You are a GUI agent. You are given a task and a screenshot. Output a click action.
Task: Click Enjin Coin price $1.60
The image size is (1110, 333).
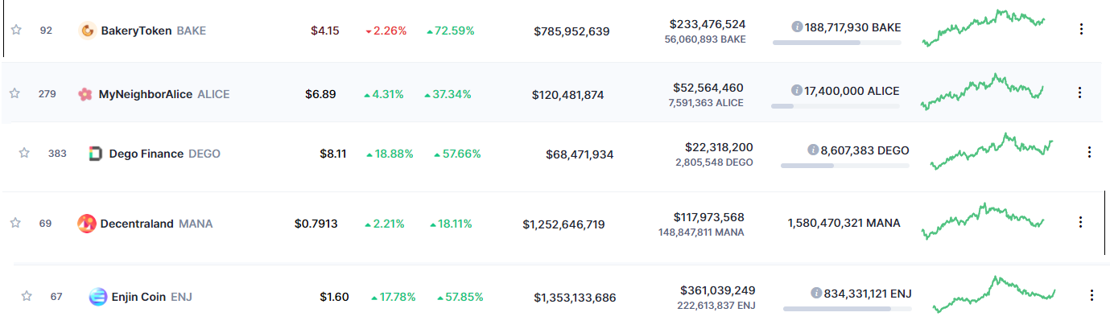click(334, 297)
